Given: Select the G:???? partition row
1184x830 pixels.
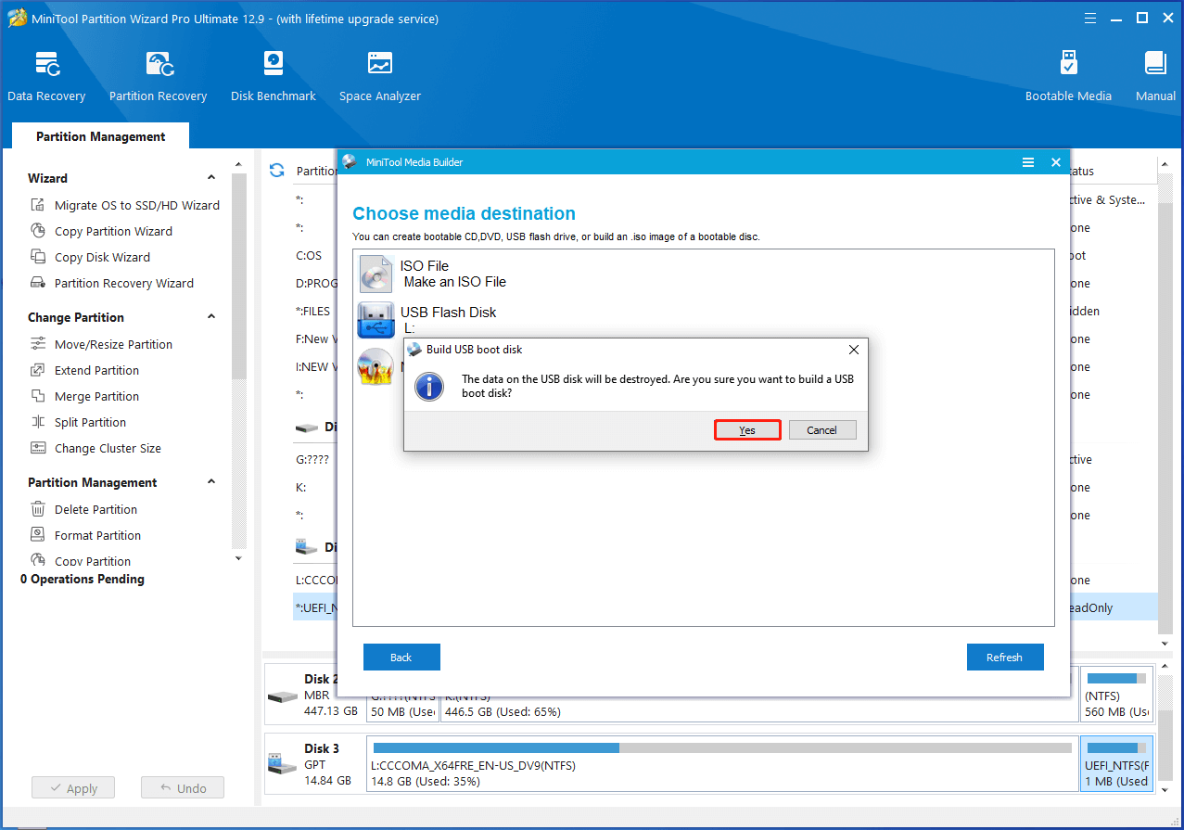Looking at the screenshot, I should click(x=315, y=460).
